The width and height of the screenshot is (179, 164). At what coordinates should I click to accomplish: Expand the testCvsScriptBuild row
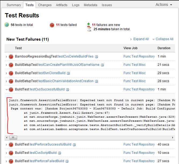point(6,153)
